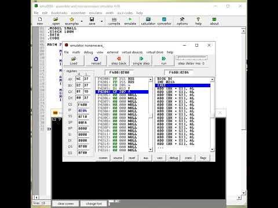Expand the save dropdown arrow
This screenshot has height=208, width=278.
(x=101, y=21)
